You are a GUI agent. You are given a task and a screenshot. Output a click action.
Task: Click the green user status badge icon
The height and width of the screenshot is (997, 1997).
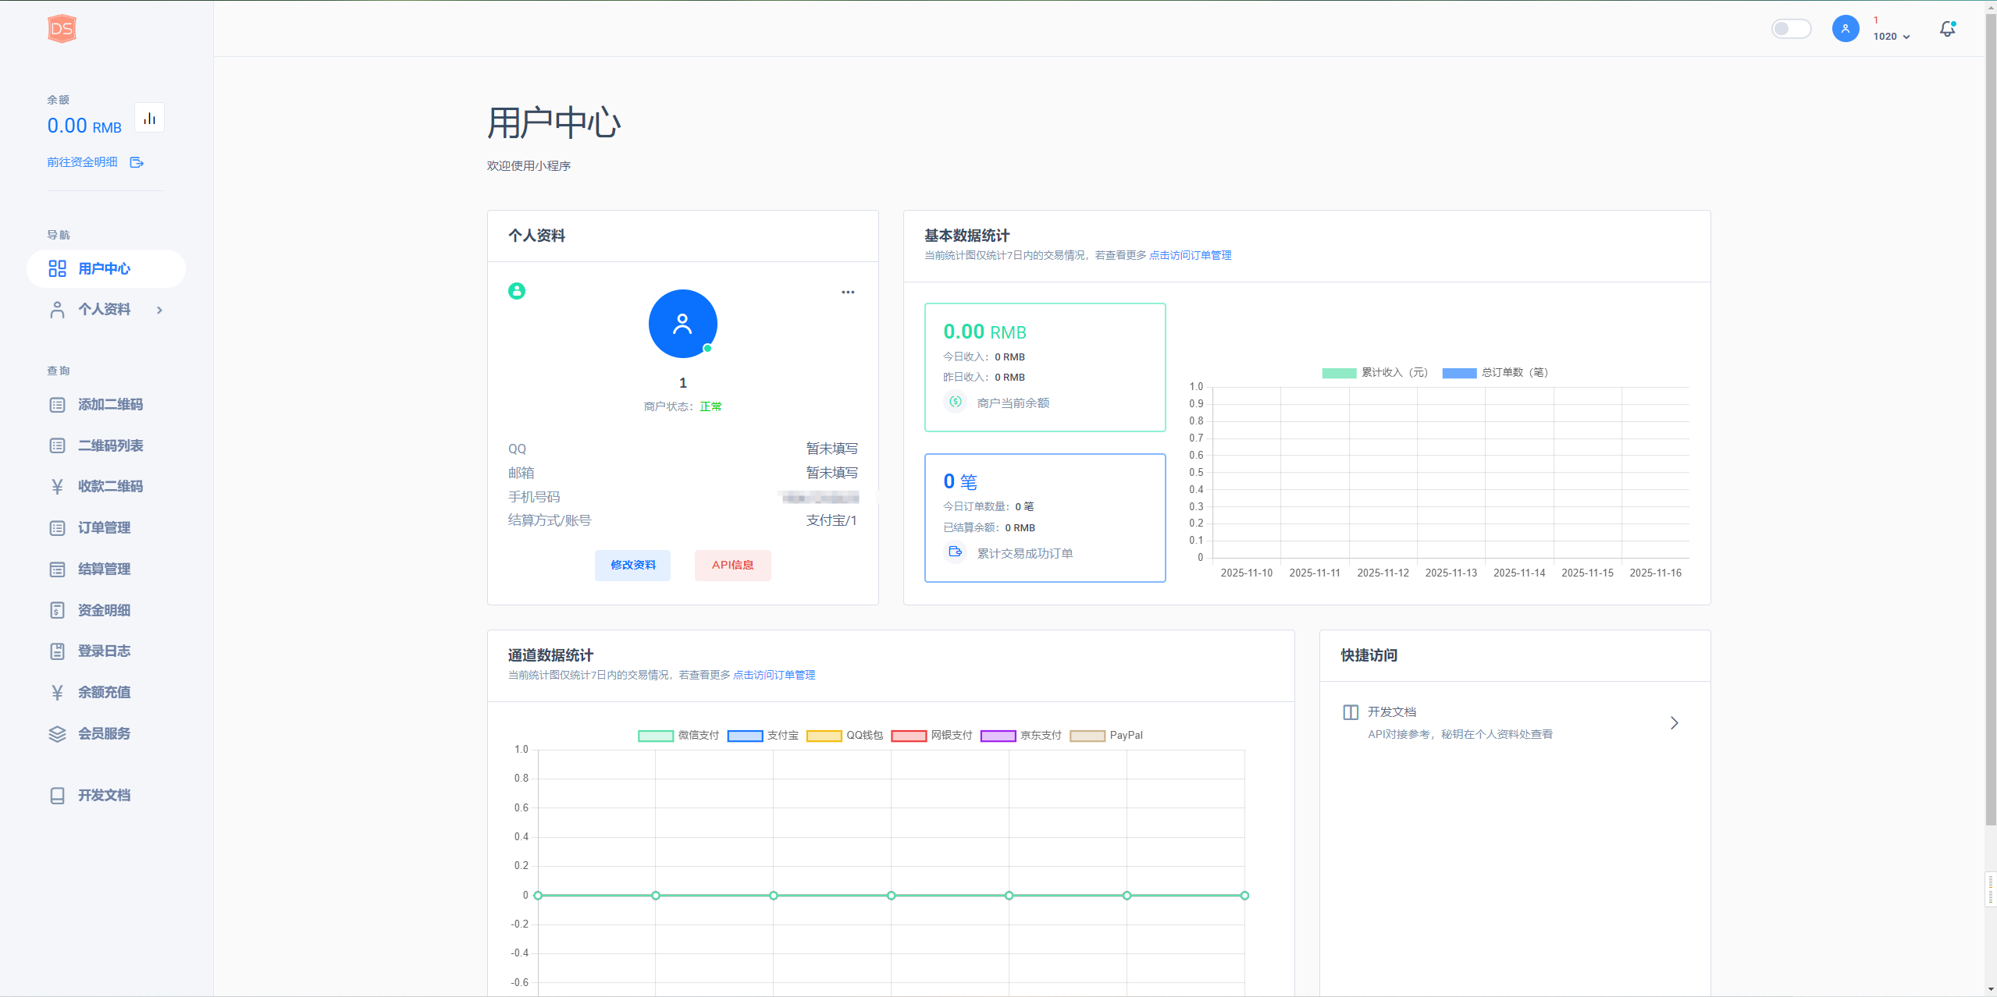pos(517,291)
